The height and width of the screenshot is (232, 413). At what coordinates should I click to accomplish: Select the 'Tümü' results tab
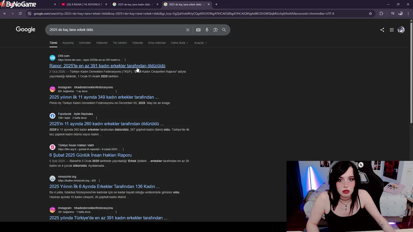point(53,43)
